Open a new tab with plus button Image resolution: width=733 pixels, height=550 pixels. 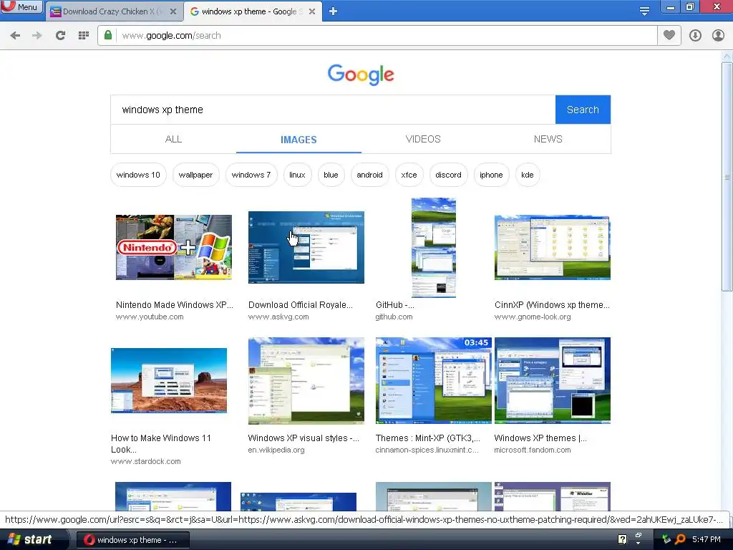click(334, 11)
